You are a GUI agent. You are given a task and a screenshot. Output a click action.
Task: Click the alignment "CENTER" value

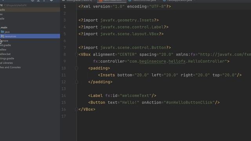pyautogui.click(x=127, y=54)
